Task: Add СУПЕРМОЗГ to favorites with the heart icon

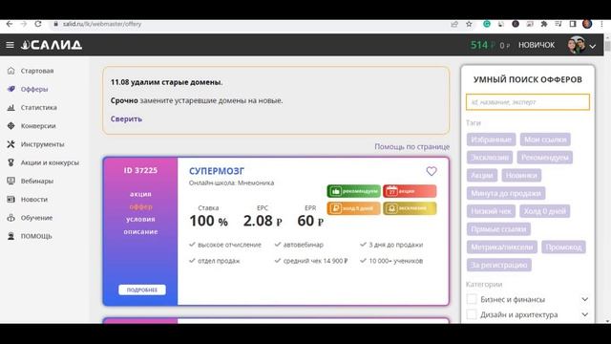Action: (432, 171)
